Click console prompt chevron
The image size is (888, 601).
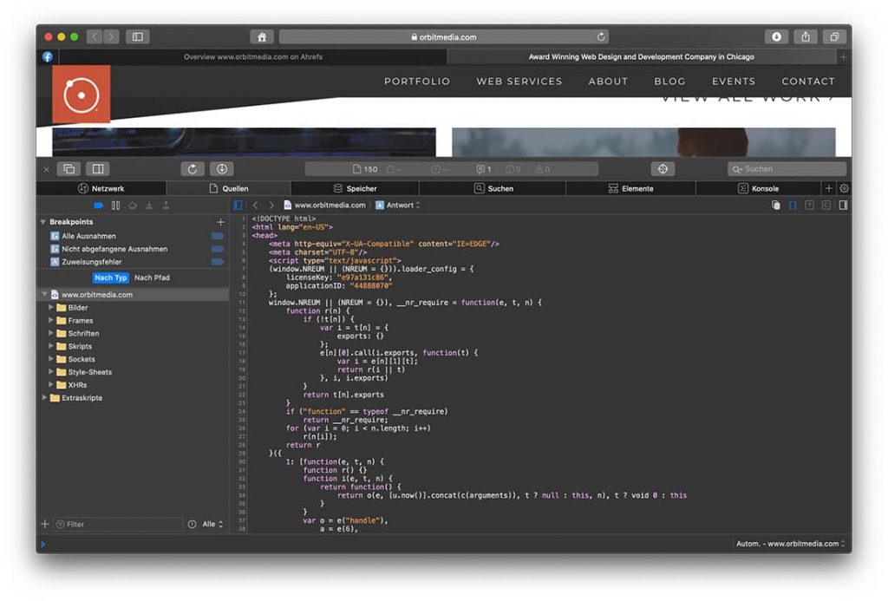tap(43, 545)
